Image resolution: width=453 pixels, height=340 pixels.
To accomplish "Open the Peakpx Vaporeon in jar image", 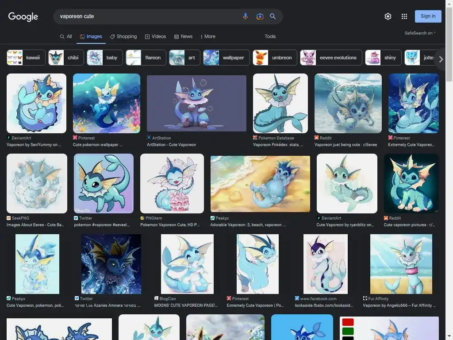I will pos(37,264).
